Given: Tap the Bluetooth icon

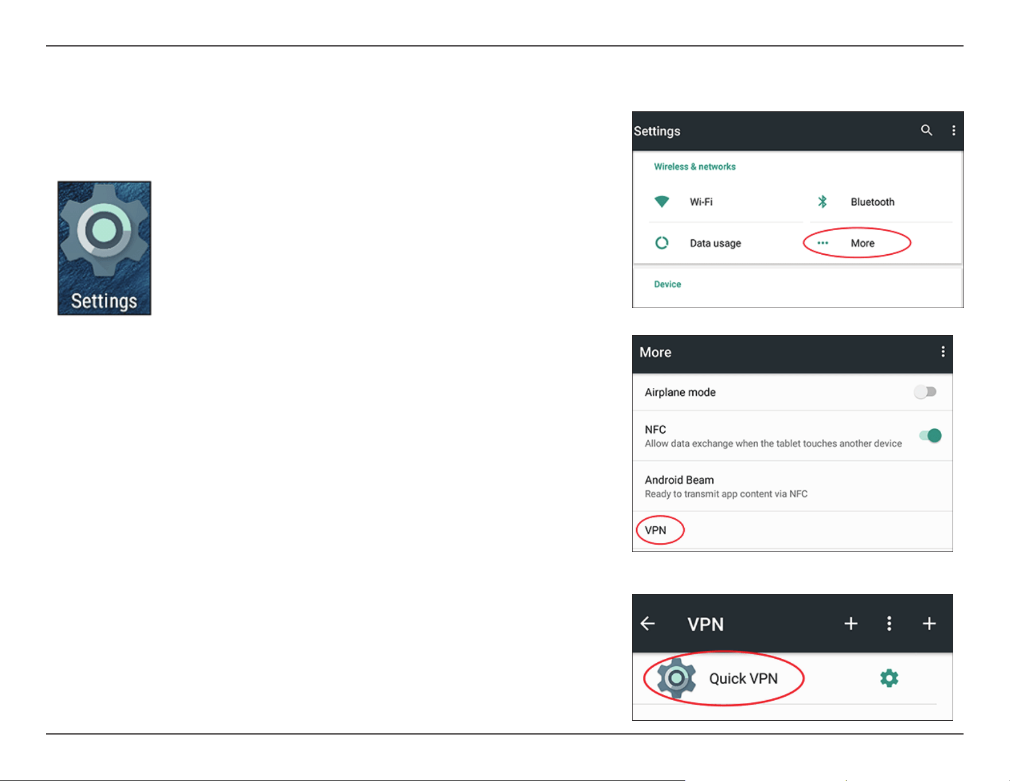Looking at the screenshot, I should click(x=822, y=201).
